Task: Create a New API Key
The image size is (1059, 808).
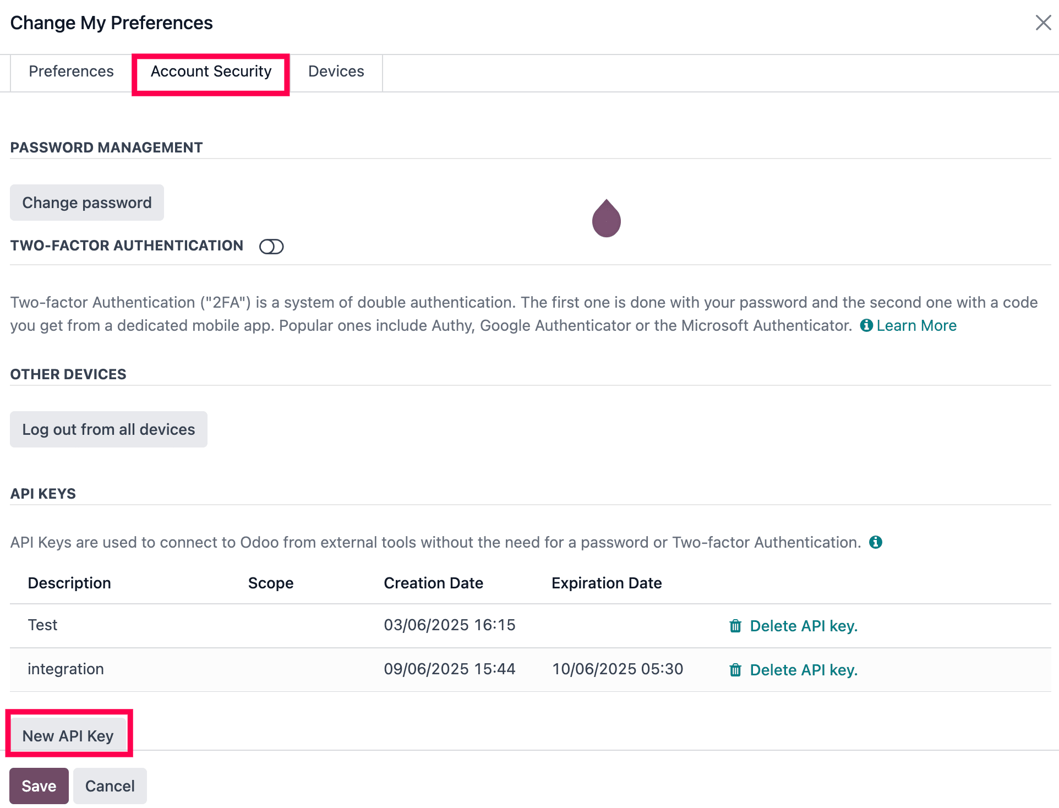Action: (x=68, y=735)
